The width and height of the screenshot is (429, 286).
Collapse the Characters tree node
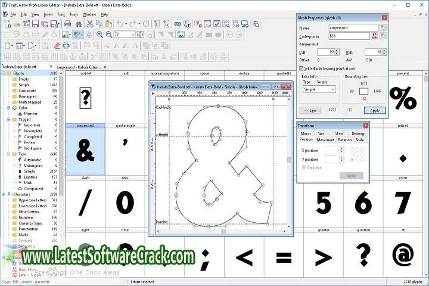pyautogui.click(x=4, y=194)
